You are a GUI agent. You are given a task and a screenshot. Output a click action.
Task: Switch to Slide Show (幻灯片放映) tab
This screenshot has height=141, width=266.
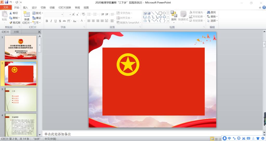[x=65, y=8]
